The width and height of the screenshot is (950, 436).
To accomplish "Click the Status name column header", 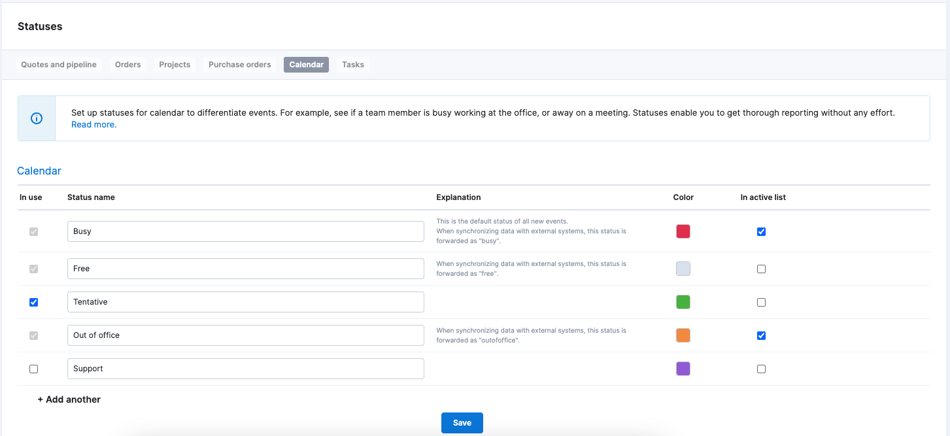I will click(91, 197).
